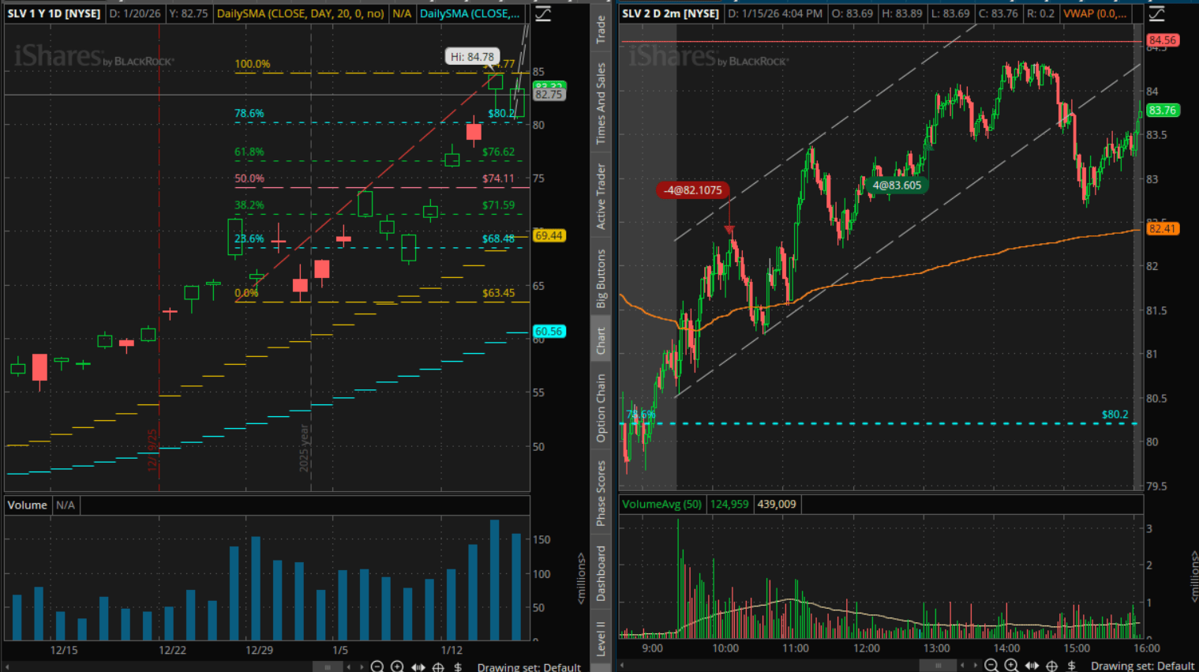Click right chart's scroll-left arrow
1199x672 pixels.
pyautogui.click(x=962, y=666)
